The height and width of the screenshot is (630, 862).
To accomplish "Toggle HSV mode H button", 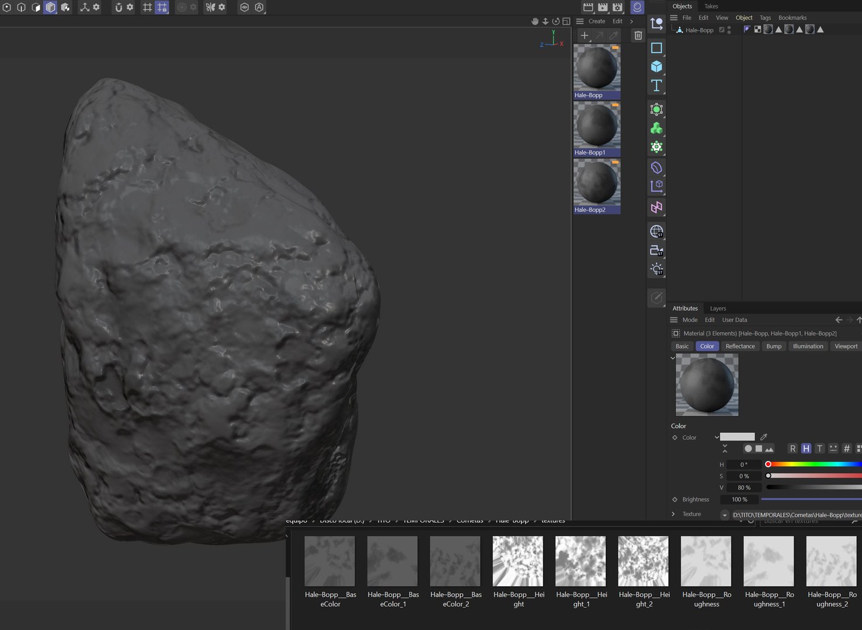I will (806, 449).
